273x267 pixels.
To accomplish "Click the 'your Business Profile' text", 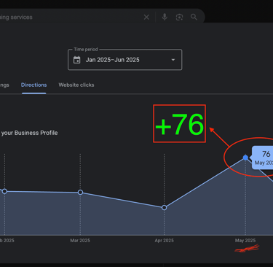I will (29, 133).
